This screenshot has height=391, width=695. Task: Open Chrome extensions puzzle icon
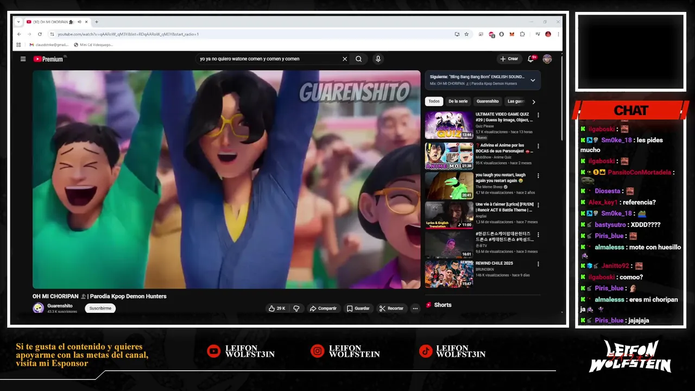point(522,34)
